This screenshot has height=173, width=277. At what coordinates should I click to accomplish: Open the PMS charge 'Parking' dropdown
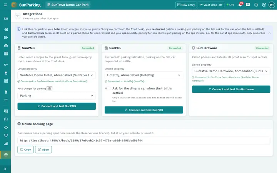pos(57,96)
